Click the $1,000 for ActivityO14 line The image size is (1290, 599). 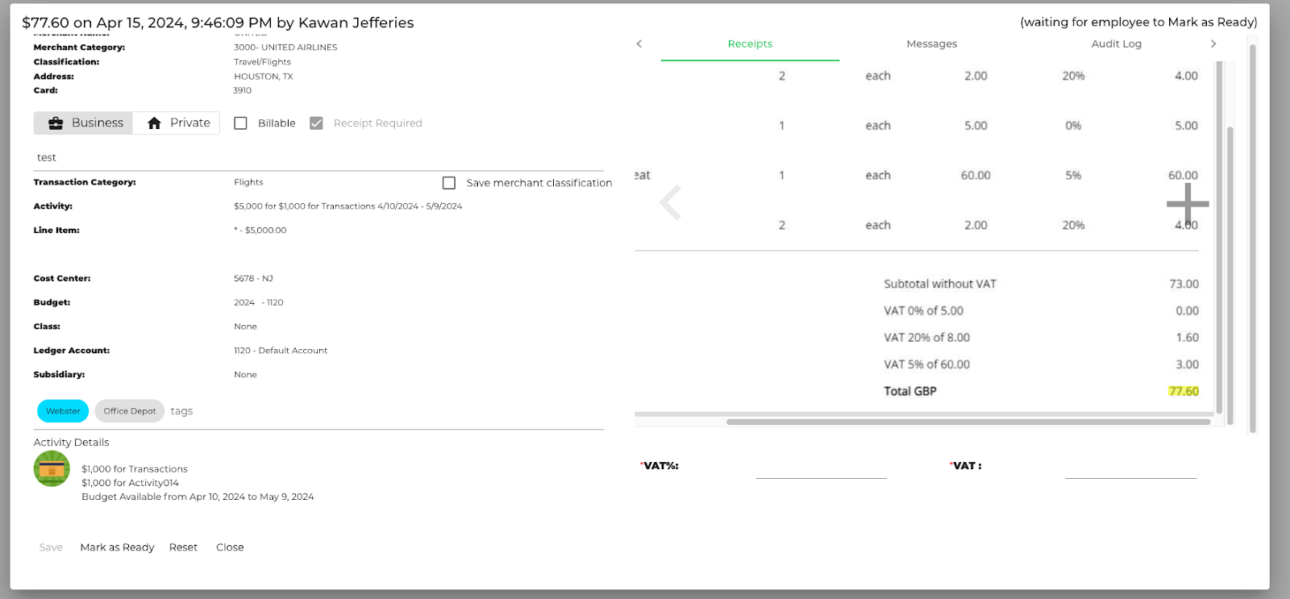click(x=130, y=483)
